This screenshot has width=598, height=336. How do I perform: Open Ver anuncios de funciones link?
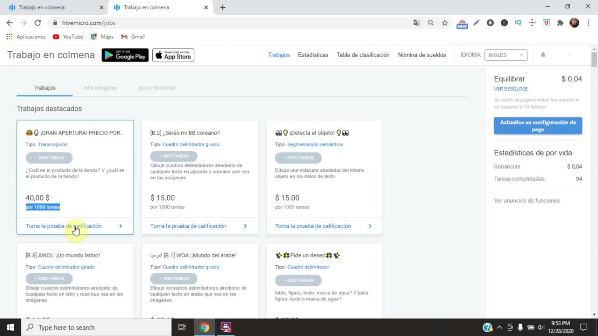(527, 201)
